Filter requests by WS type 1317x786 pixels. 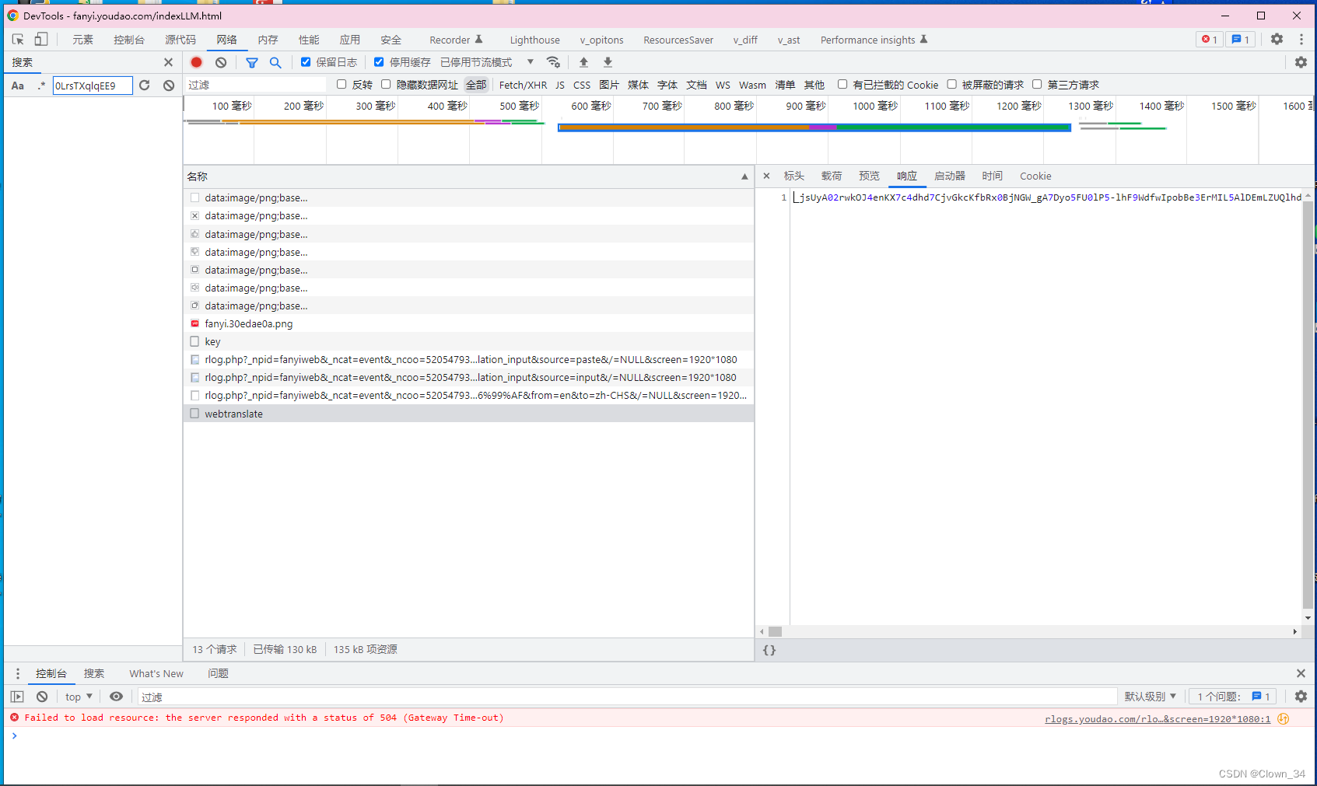(723, 85)
